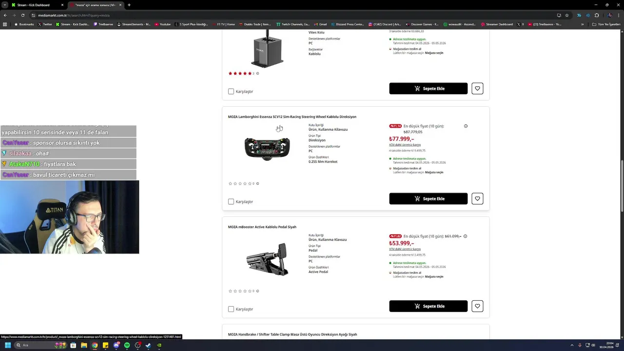
Task: Click the gear shifter product image
Action: [x=267, y=48]
